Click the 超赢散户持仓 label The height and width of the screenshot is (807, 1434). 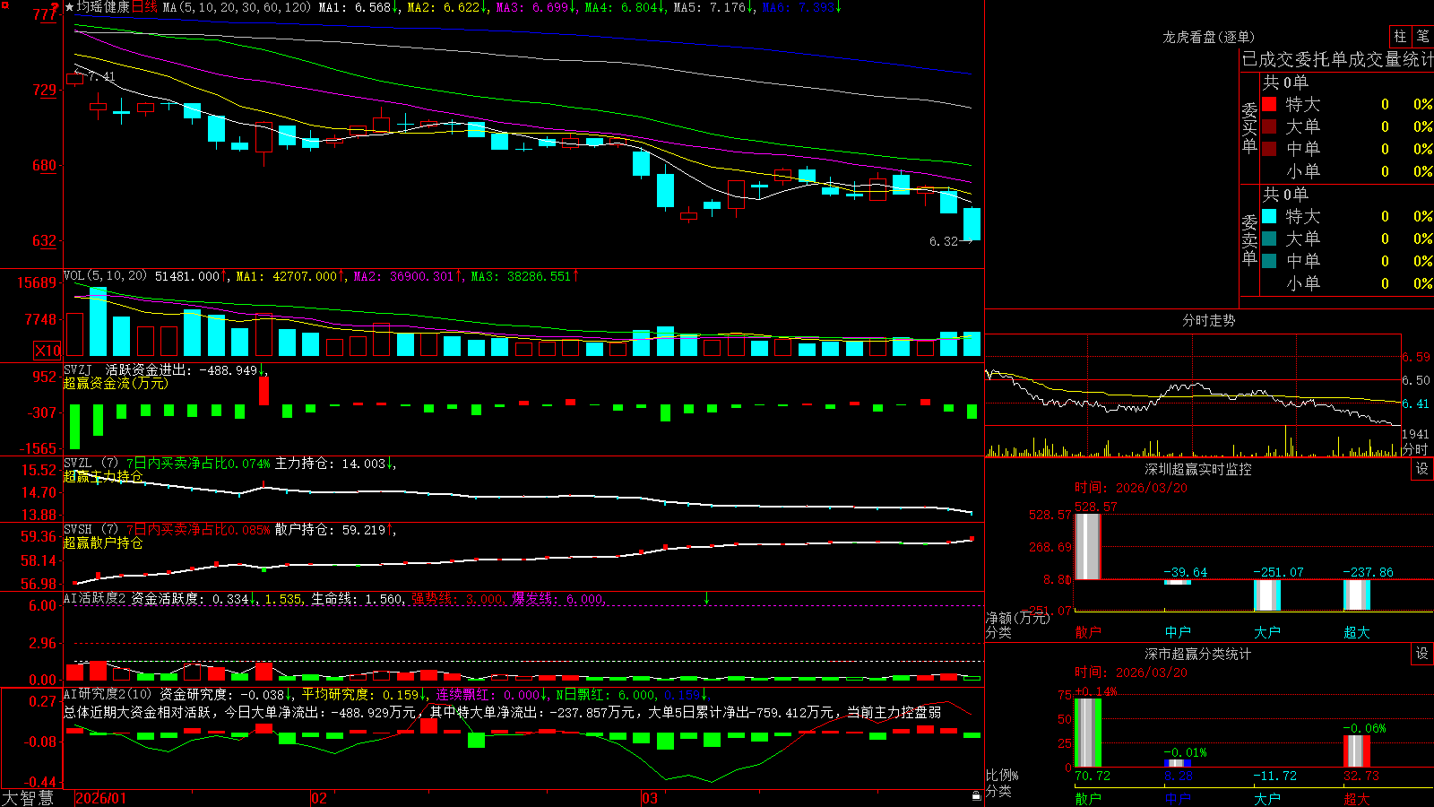pos(103,542)
